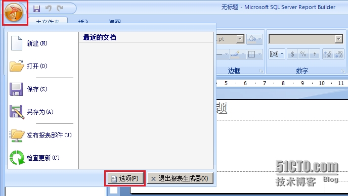Click the Redo arrow in quick access toolbar
The width and height of the screenshot is (348, 196).
(x=60, y=9)
